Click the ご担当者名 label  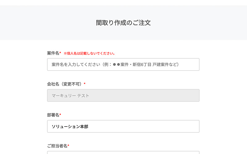tap(57, 146)
